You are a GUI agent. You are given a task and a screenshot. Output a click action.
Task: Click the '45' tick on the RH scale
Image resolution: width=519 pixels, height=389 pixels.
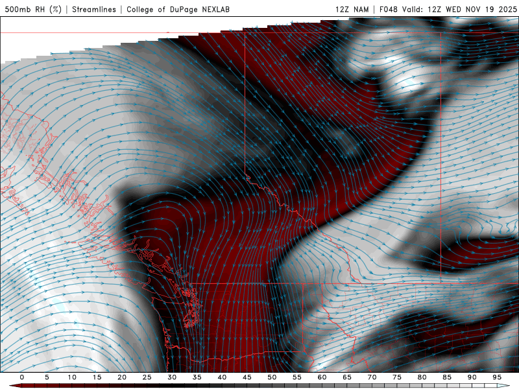pyautogui.click(x=247, y=377)
